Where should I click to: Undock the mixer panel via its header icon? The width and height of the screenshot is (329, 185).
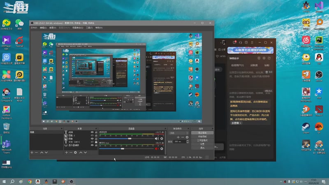pos(165,129)
